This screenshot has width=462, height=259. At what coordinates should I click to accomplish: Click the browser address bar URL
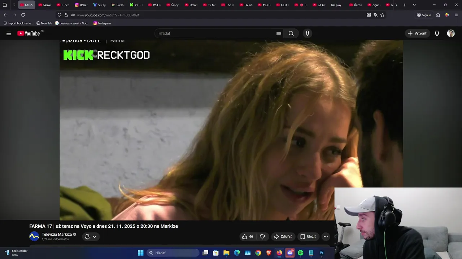(x=108, y=15)
